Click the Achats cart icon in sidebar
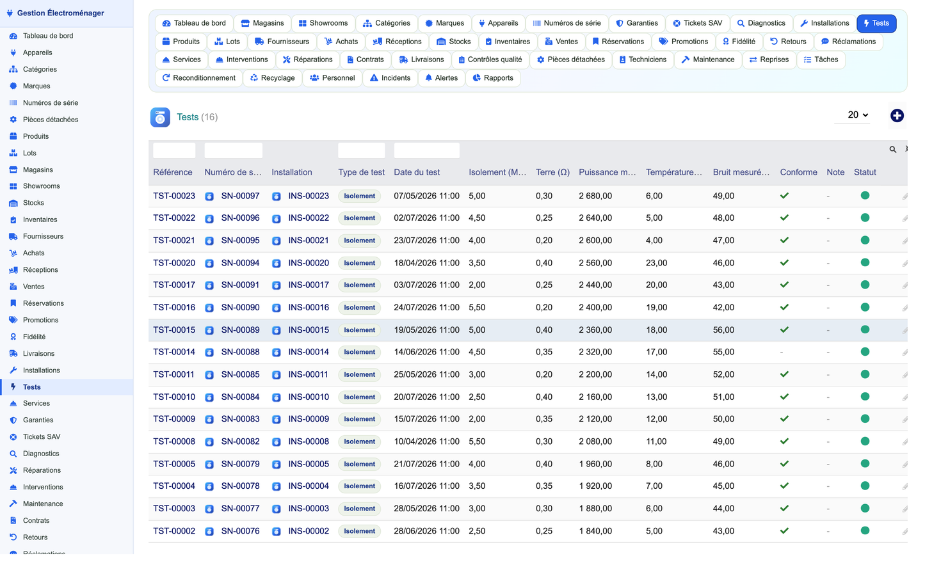Image resolution: width=925 pixels, height=572 pixels. pyautogui.click(x=13, y=253)
